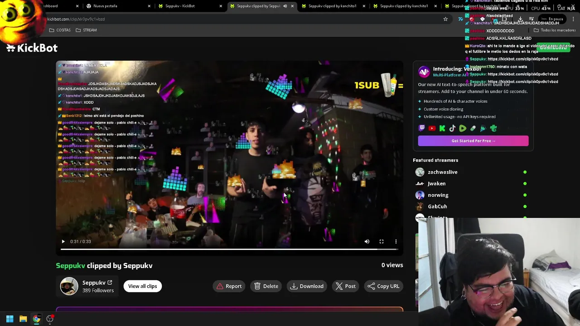Open featured streamer Jwaken

(x=436, y=183)
